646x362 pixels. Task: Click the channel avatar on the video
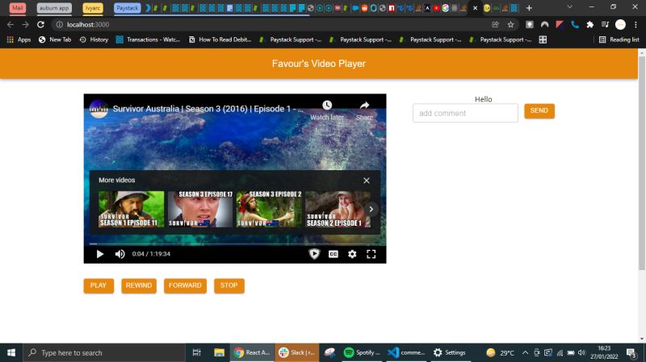[99, 109]
